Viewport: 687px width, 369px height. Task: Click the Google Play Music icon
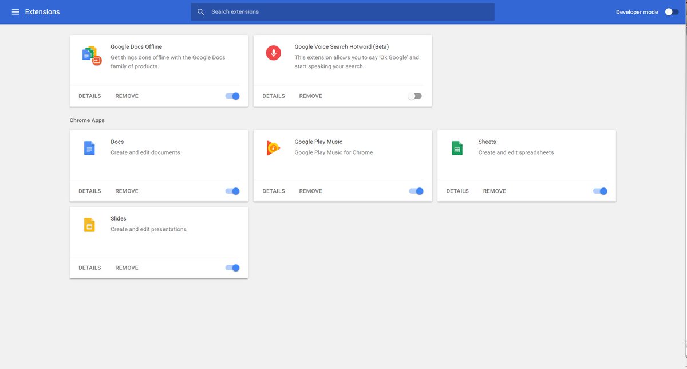(273, 148)
